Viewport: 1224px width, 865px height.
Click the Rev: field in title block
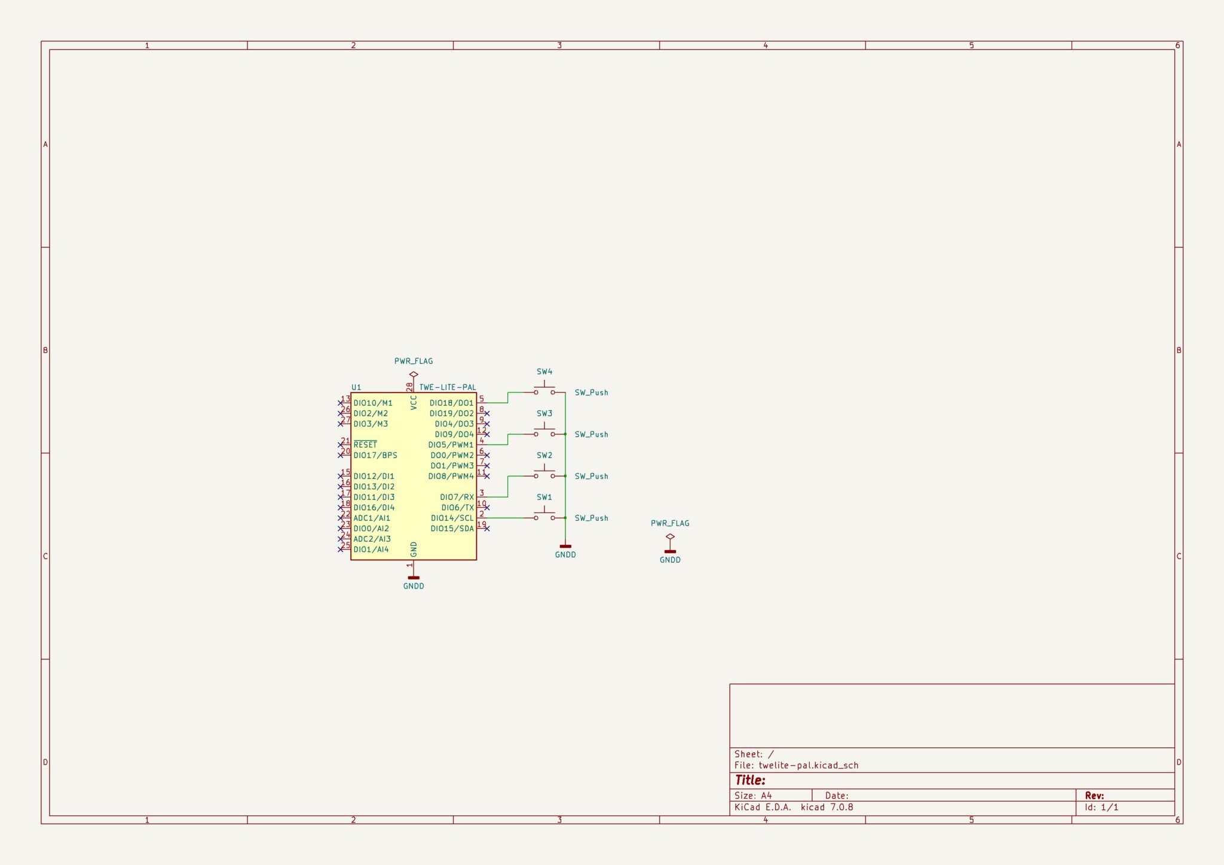[1095, 794]
